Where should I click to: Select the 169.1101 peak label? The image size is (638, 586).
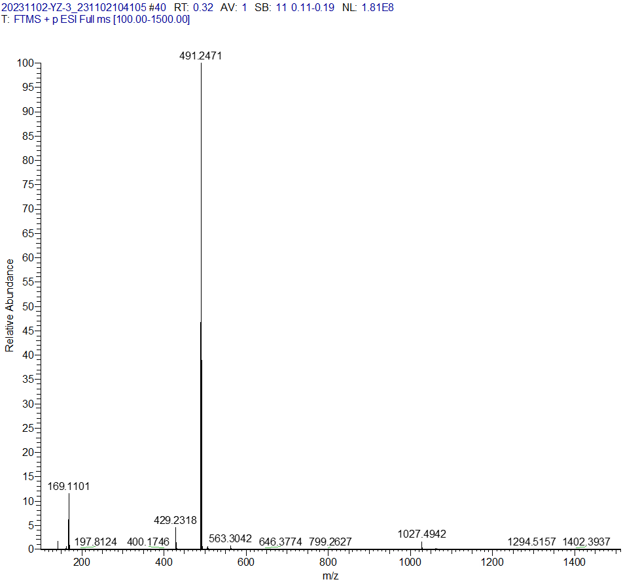click(x=68, y=486)
